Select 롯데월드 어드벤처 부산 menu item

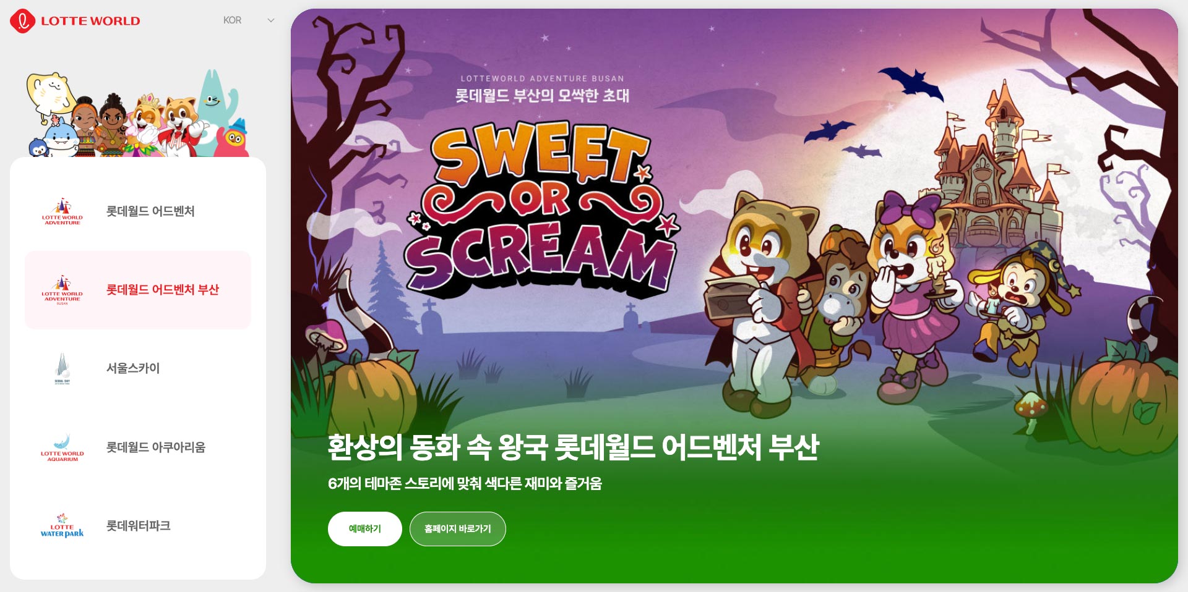(x=138, y=290)
